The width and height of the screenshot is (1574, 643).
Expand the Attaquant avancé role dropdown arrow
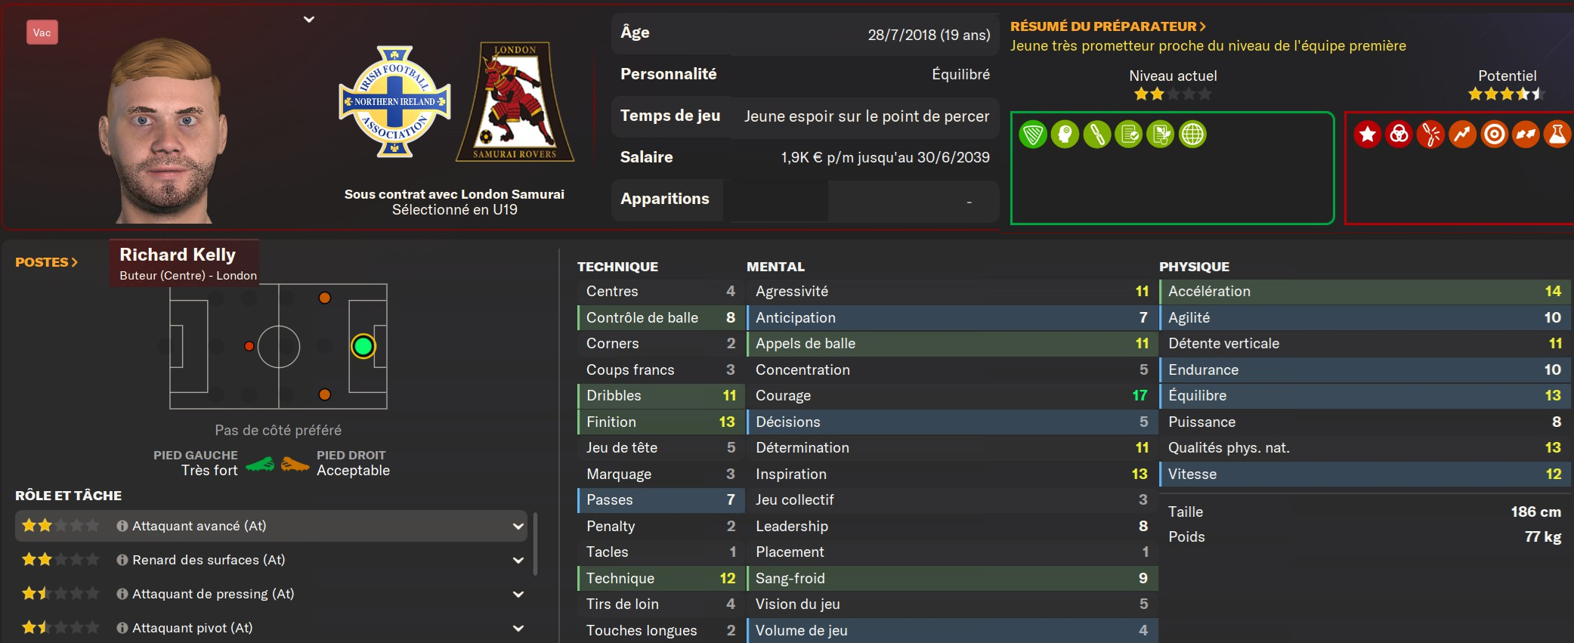518,526
